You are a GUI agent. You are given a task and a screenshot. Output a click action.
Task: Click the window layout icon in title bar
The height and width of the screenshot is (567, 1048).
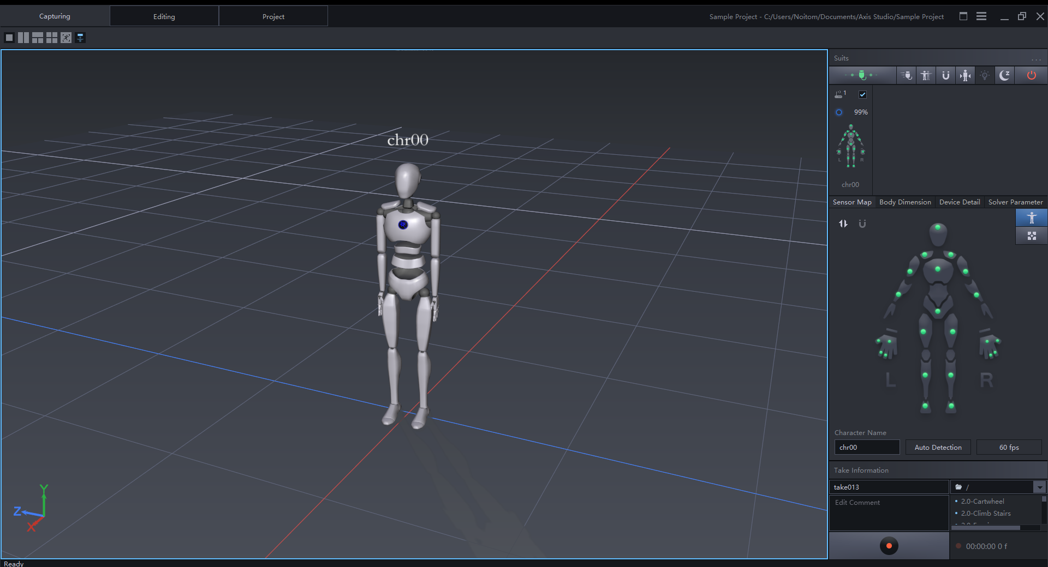(x=963, y=16)
